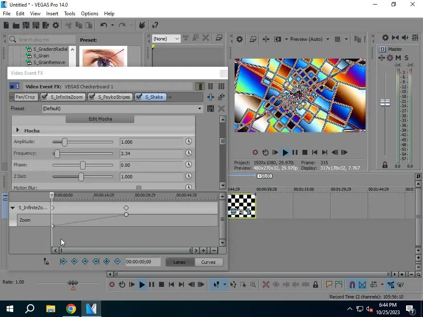Open the Tools menu
Image resolution: width=423 pixels, height=317 pixels.
69,14
